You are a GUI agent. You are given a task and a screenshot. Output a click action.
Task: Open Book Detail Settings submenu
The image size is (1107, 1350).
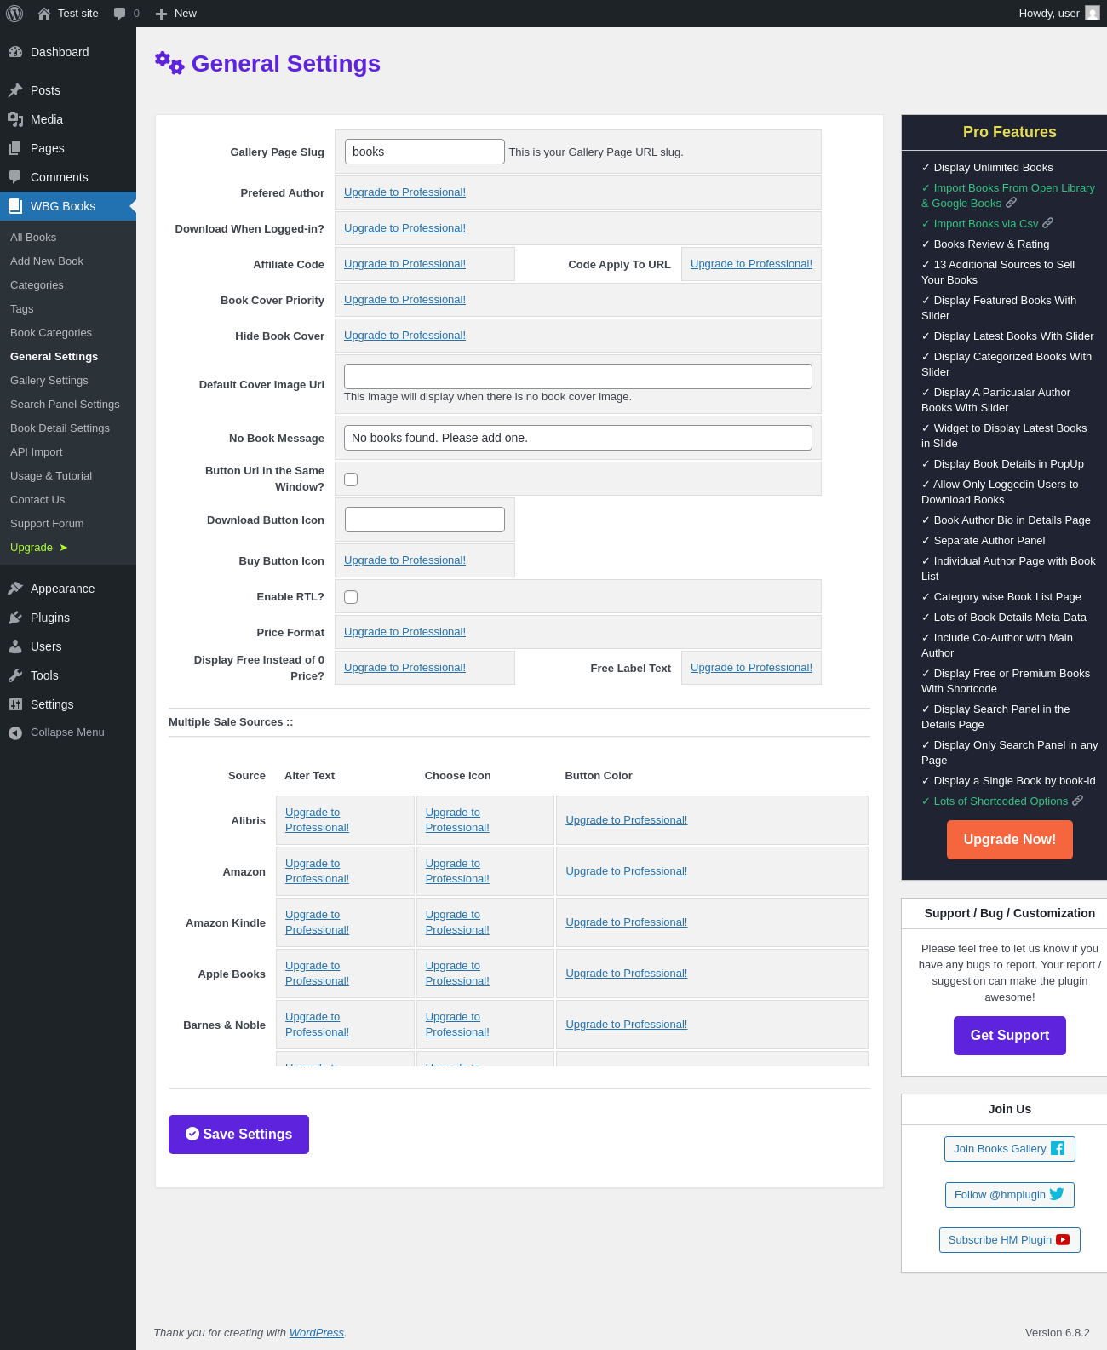click(60, 428)
